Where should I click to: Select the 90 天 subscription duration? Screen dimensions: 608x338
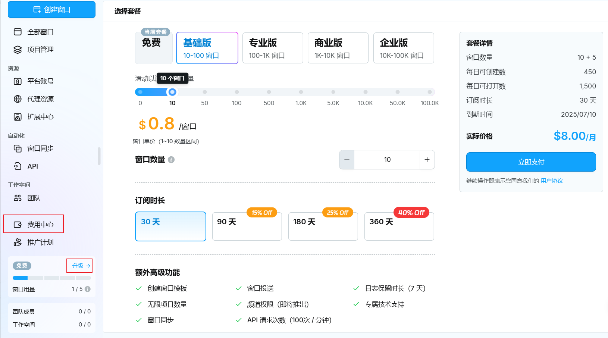247,226
